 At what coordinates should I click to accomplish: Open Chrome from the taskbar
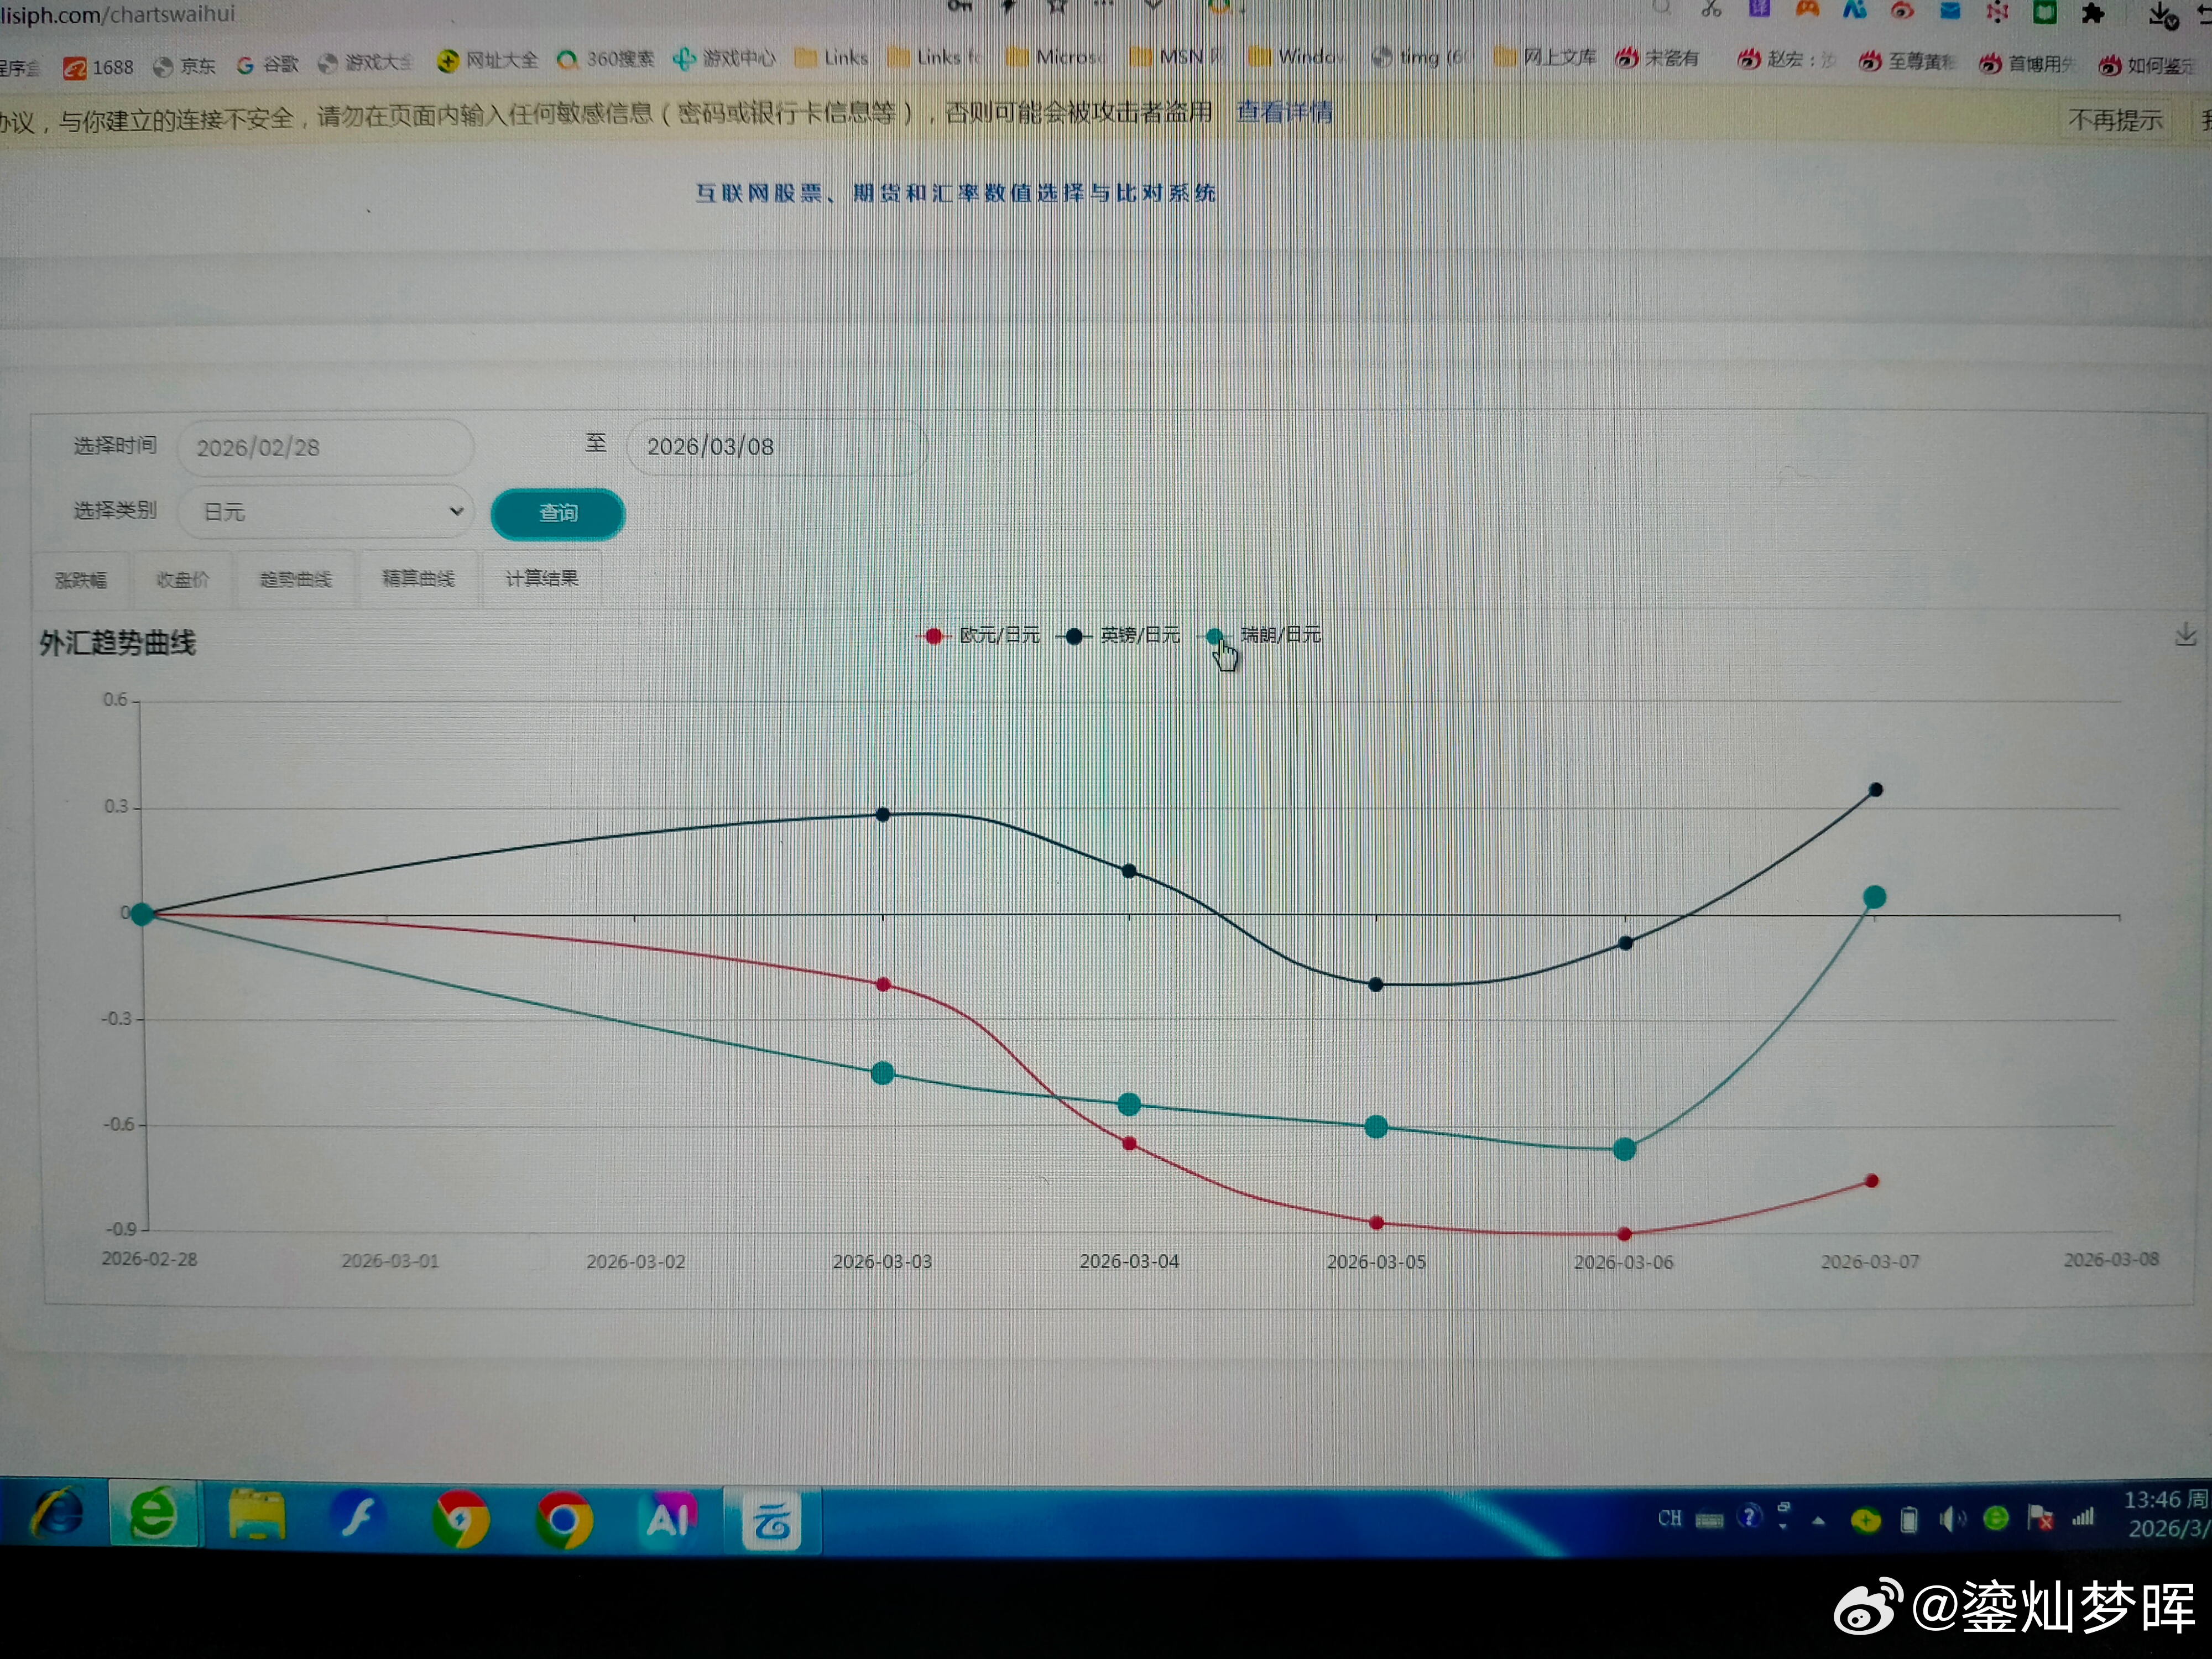click(x=564, y=1520)
